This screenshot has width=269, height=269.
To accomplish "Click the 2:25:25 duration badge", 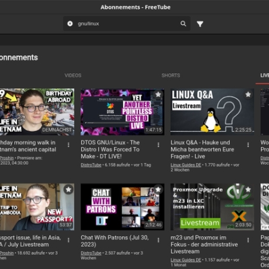I will 243,130.
